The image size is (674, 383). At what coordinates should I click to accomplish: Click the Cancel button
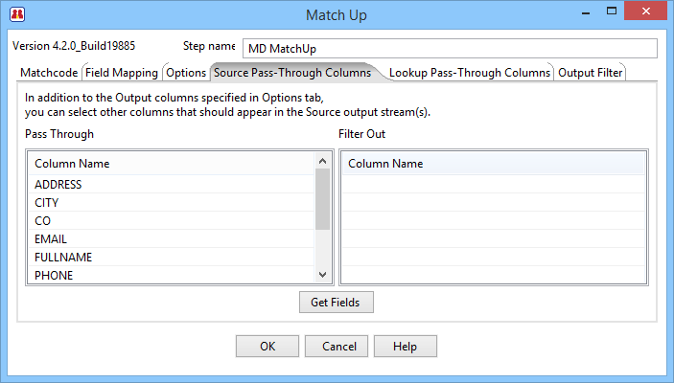(338, 347)
